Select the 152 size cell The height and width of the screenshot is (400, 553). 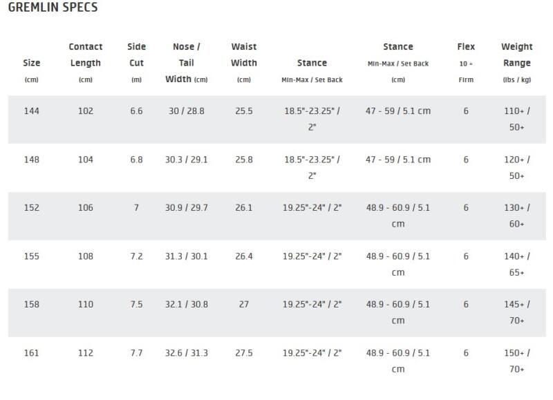pyautogui.click(x=32, y=208)
